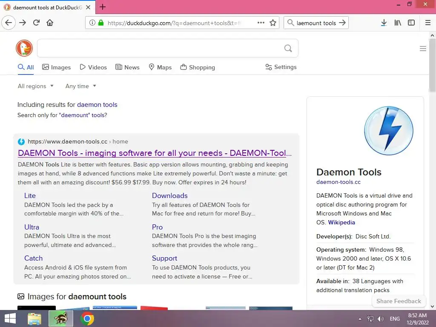Open the Firefox hamburger menu
The height and width of the screenshot is (327, 436).
click(x=428, y=23)
